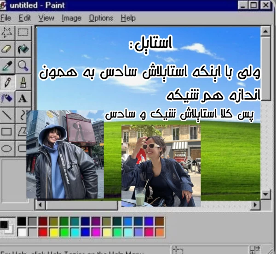Pick the white color swatch
Screen dimensions: 276x254
[x=22, y=232]
